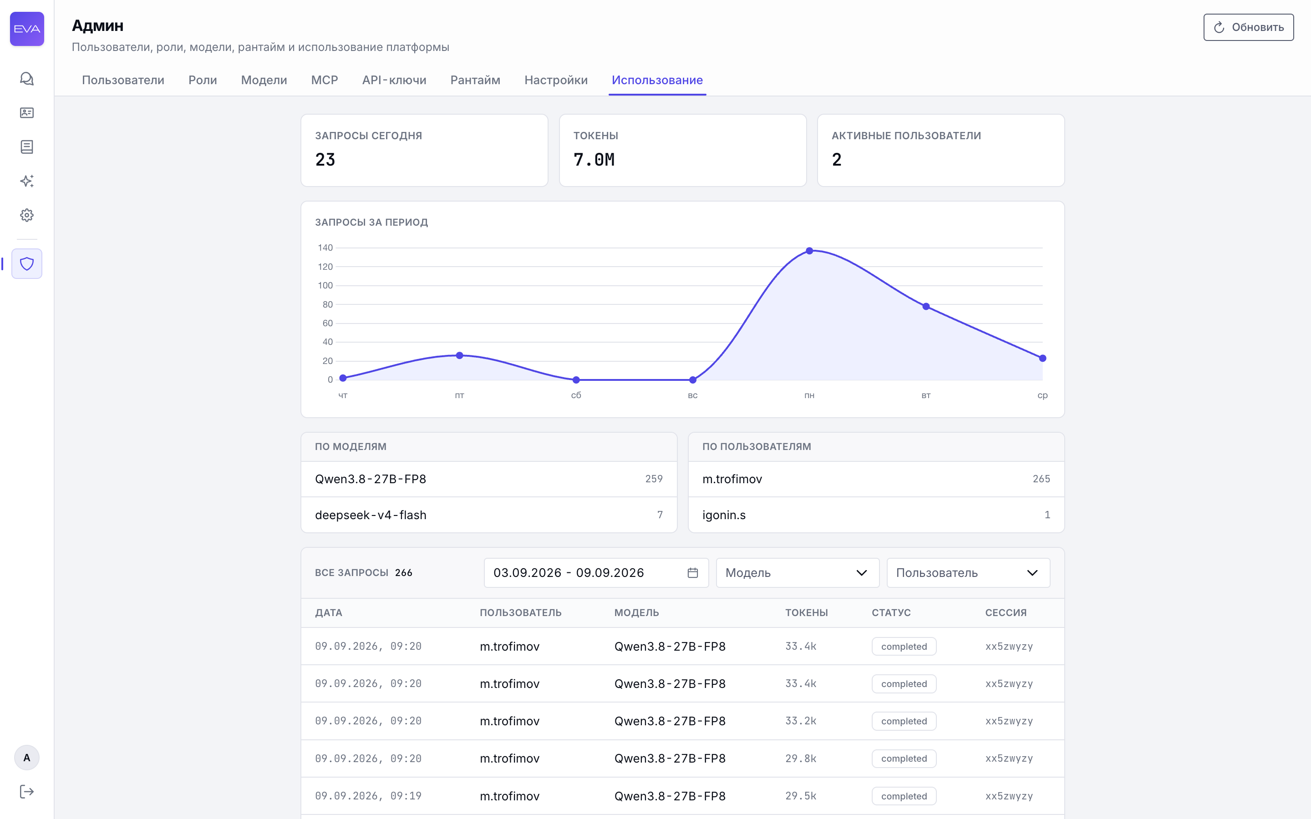Click the chart point above вт
The height and width of the screenshot is (819, 1311).
pyautogui.click(x=926, y=307)
